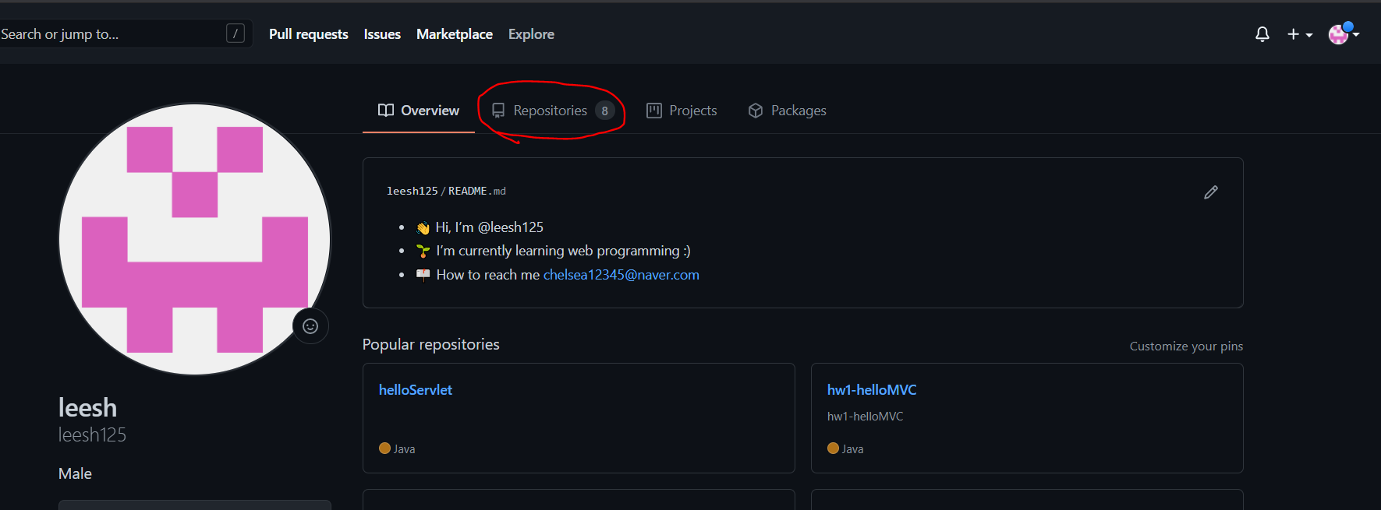Open the user avatar menu
The width and height of the screenshot is (1381, 510).
tap(1344, 34)
